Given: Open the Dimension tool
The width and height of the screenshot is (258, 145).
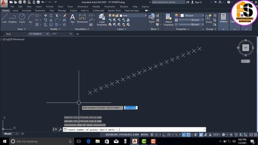Looking at the screenshot, I should [x=82, y=18].
